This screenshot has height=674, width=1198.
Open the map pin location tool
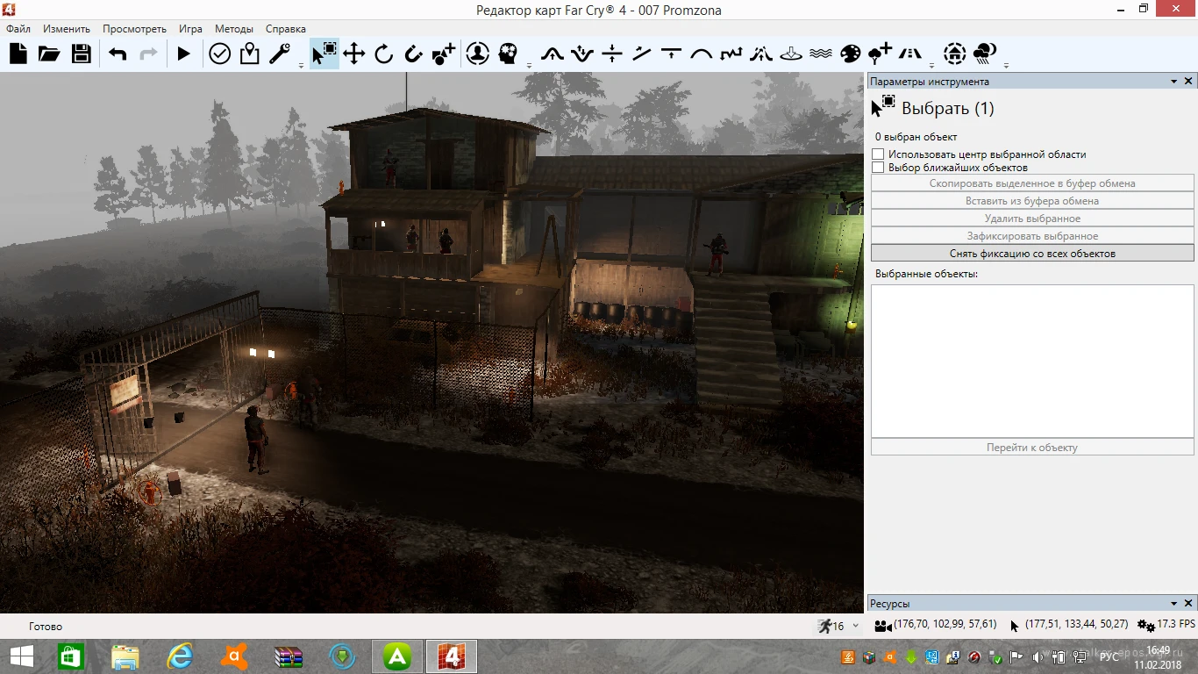coord(250,54)
